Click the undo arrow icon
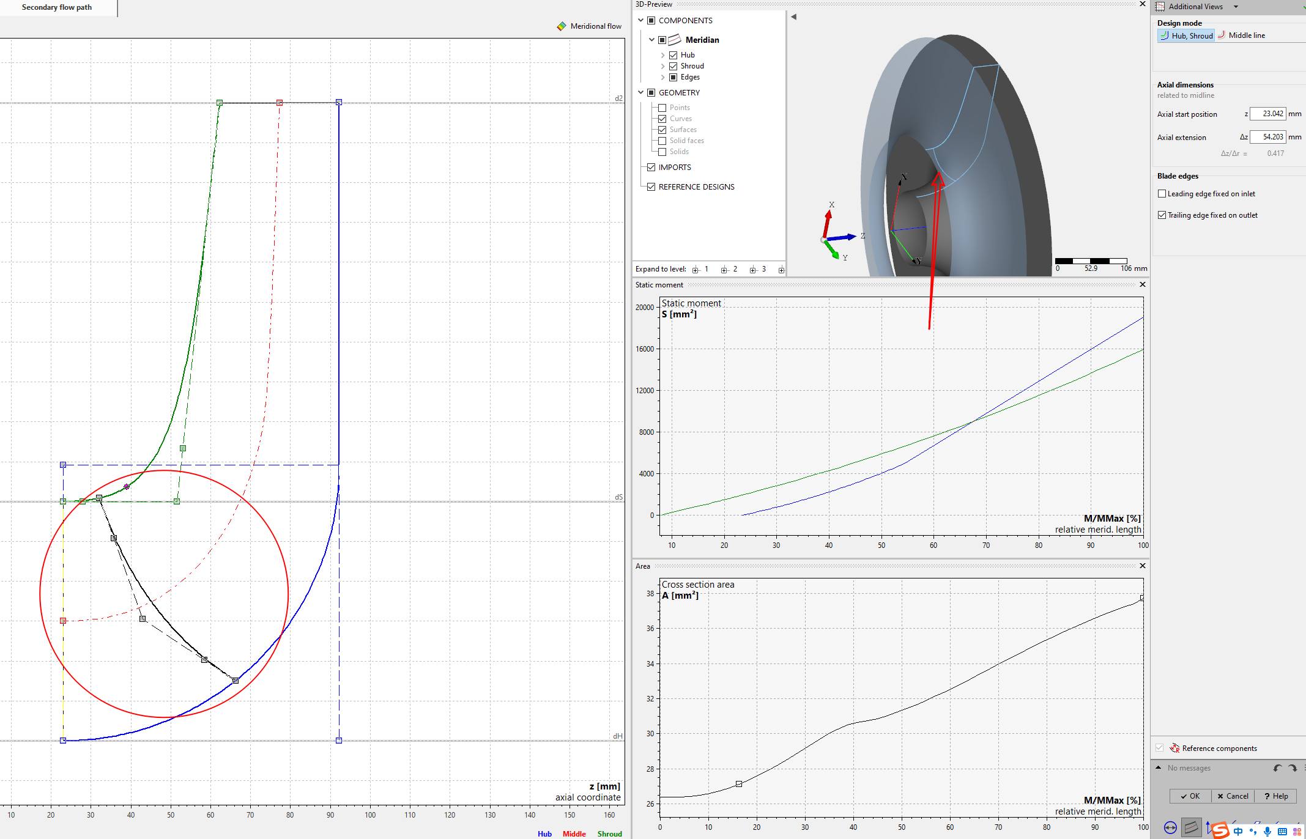 1277,768
